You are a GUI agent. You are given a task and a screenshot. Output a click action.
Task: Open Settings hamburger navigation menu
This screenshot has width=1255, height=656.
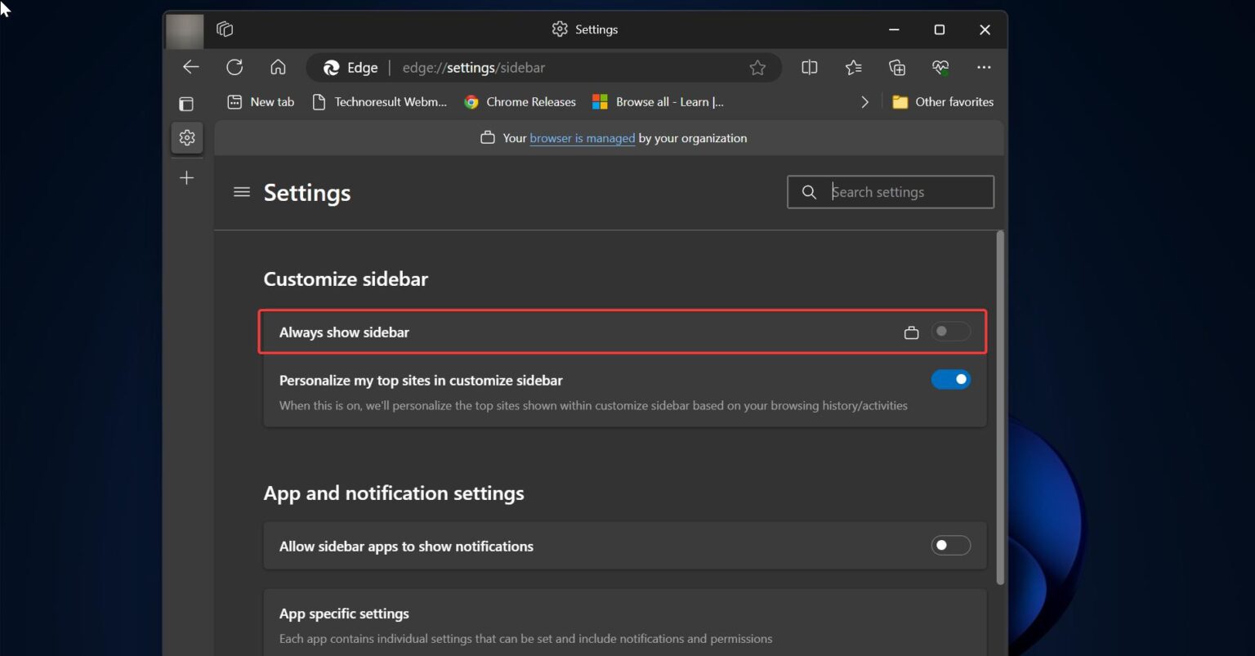pyautogui.click(x=241, y=192)
